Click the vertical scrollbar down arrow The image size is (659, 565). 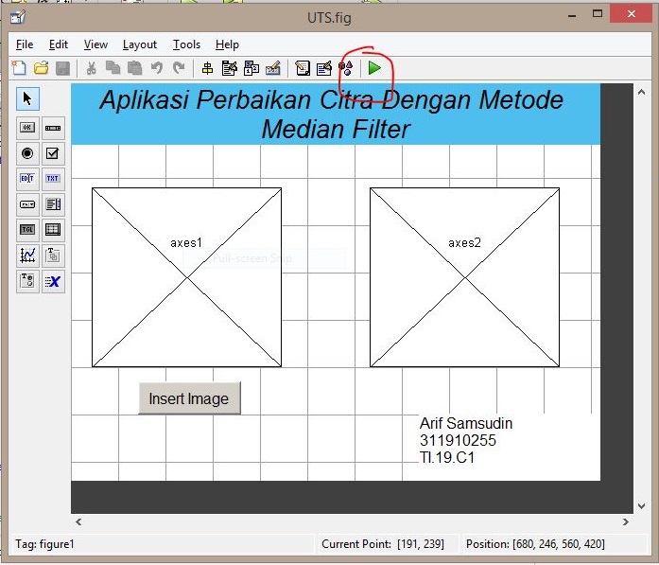[641, 505]
